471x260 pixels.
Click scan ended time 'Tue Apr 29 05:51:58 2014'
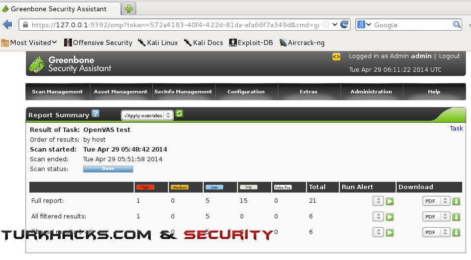pos(123,159)
